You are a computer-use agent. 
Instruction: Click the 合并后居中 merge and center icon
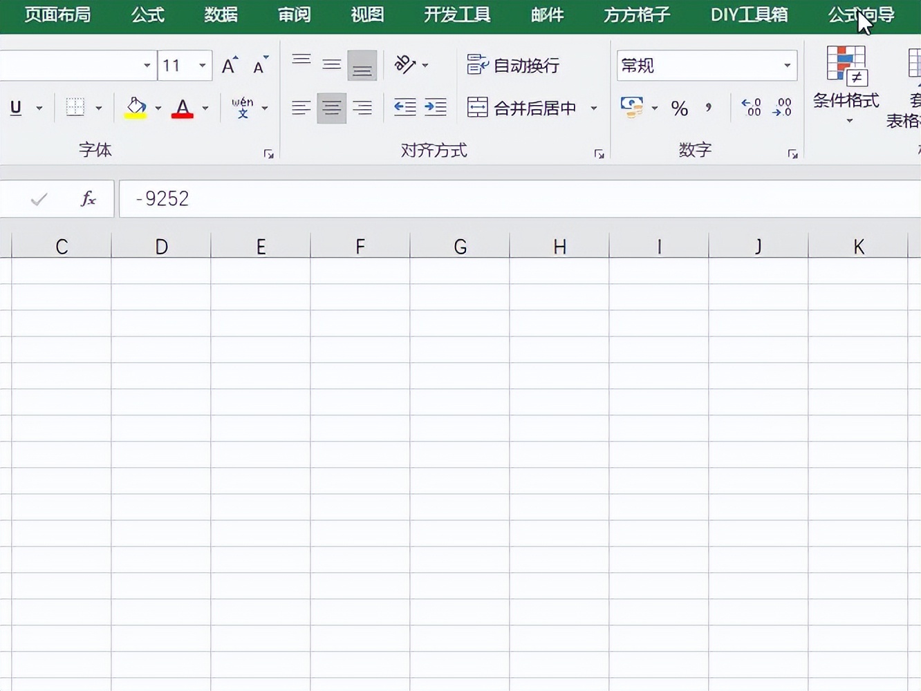point(477,107)
